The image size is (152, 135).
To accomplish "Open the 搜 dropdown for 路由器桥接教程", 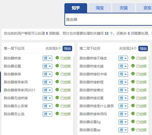I will [x=123, y=82].
